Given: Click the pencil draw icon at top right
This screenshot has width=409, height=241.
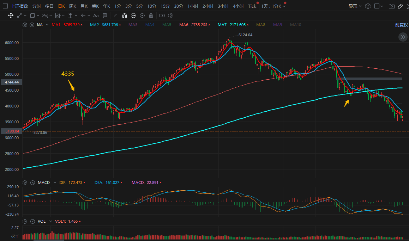Looking at the screenshot, I should [400, 6].
